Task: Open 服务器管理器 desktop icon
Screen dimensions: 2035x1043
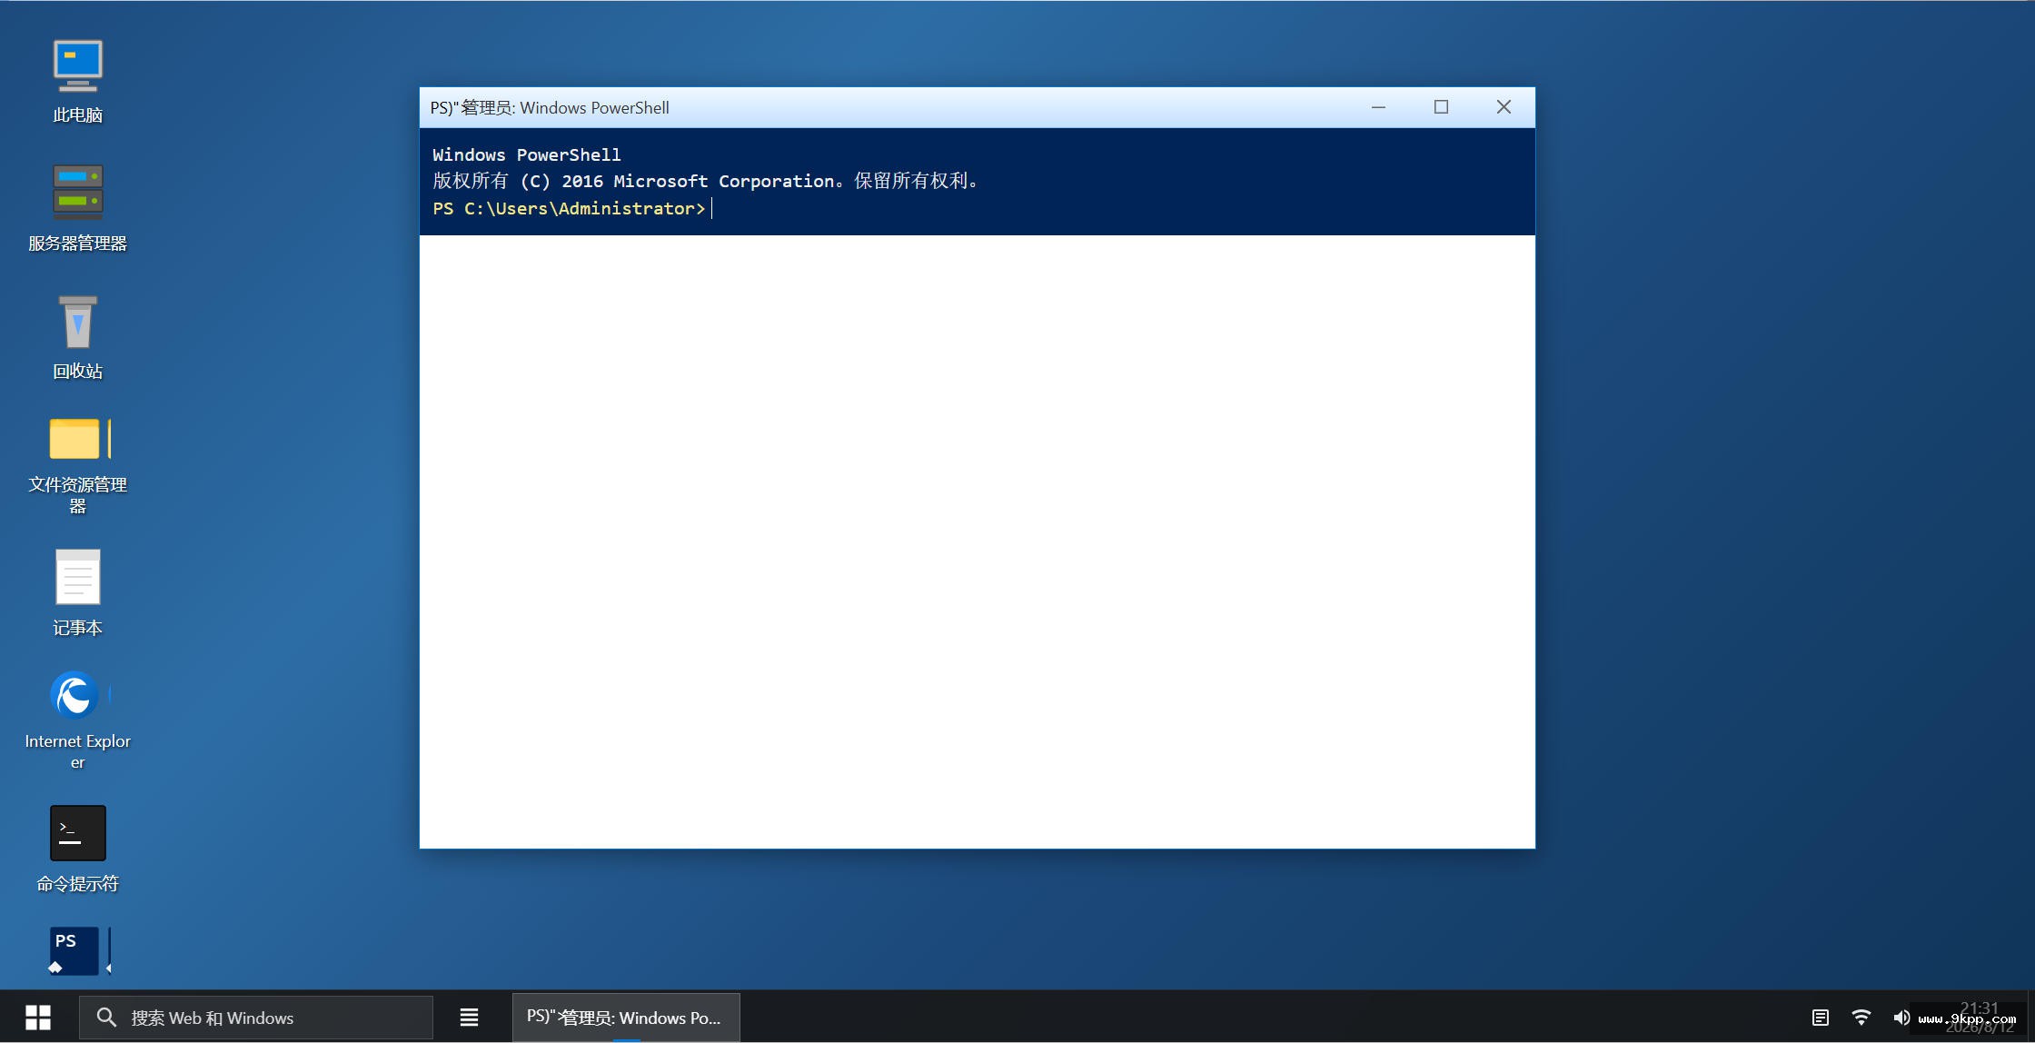Action: (x=77, y=208)
